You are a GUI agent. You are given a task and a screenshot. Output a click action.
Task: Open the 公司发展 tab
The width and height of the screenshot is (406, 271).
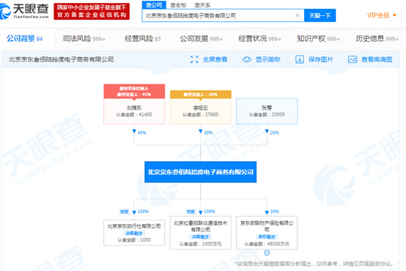pos(202,39)
